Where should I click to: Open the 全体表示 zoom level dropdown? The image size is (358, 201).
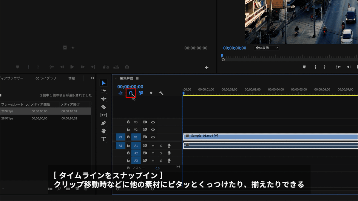(267, 48)
